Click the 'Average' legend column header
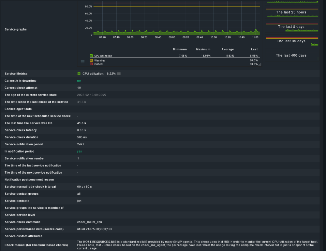326x251 pixels. [228, 49]
